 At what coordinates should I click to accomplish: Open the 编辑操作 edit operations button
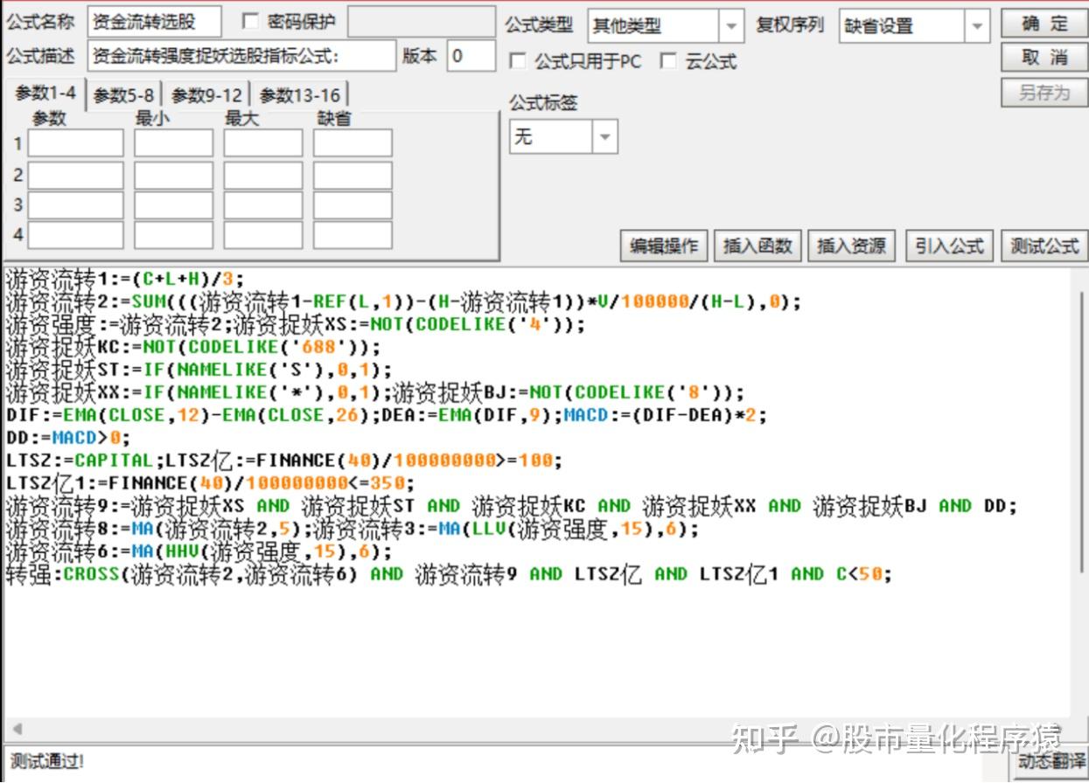(664, 246)
